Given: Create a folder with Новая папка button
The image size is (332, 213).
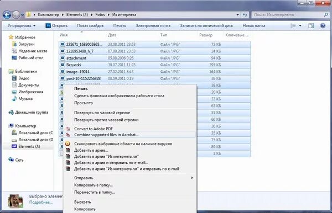Looking at the screenshot, I should tap(253, 25).
